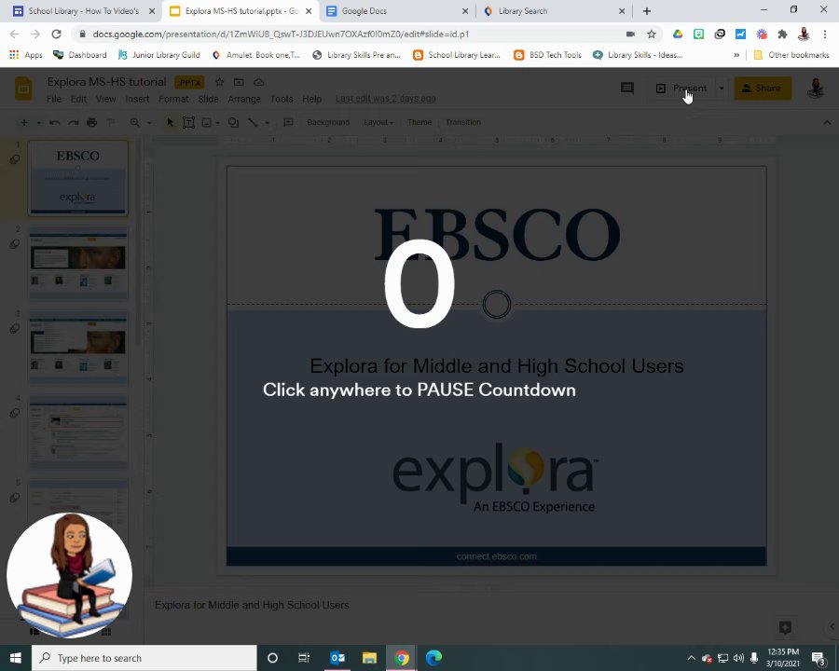Expand the Insert image dropdown arrow
This screenshot has width=839, height=671.
(x=218, y=122)
